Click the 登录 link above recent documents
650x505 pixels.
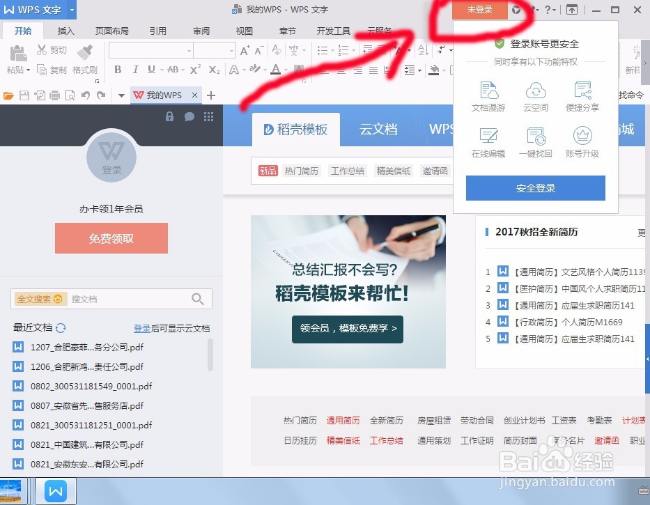click(x=141, y=328)
